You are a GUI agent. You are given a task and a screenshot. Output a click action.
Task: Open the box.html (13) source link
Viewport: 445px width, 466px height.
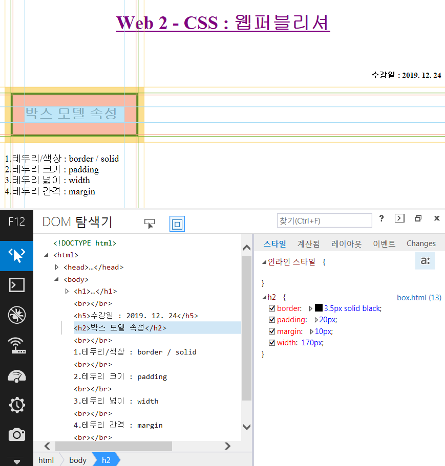point(419,298)
